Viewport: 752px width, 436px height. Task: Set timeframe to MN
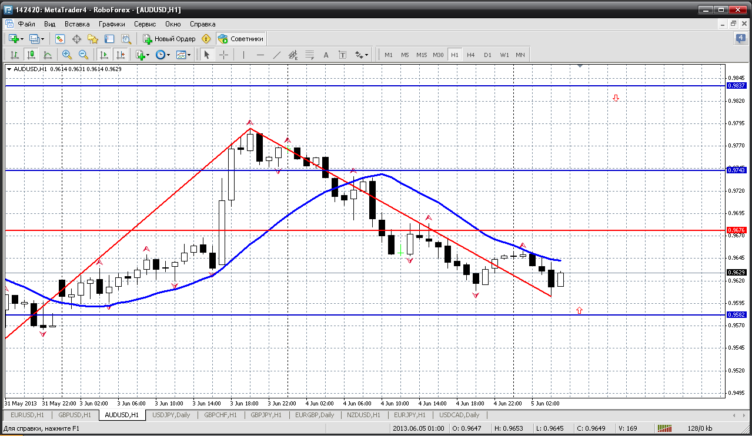pyautogui.click(x=520, y=55)
